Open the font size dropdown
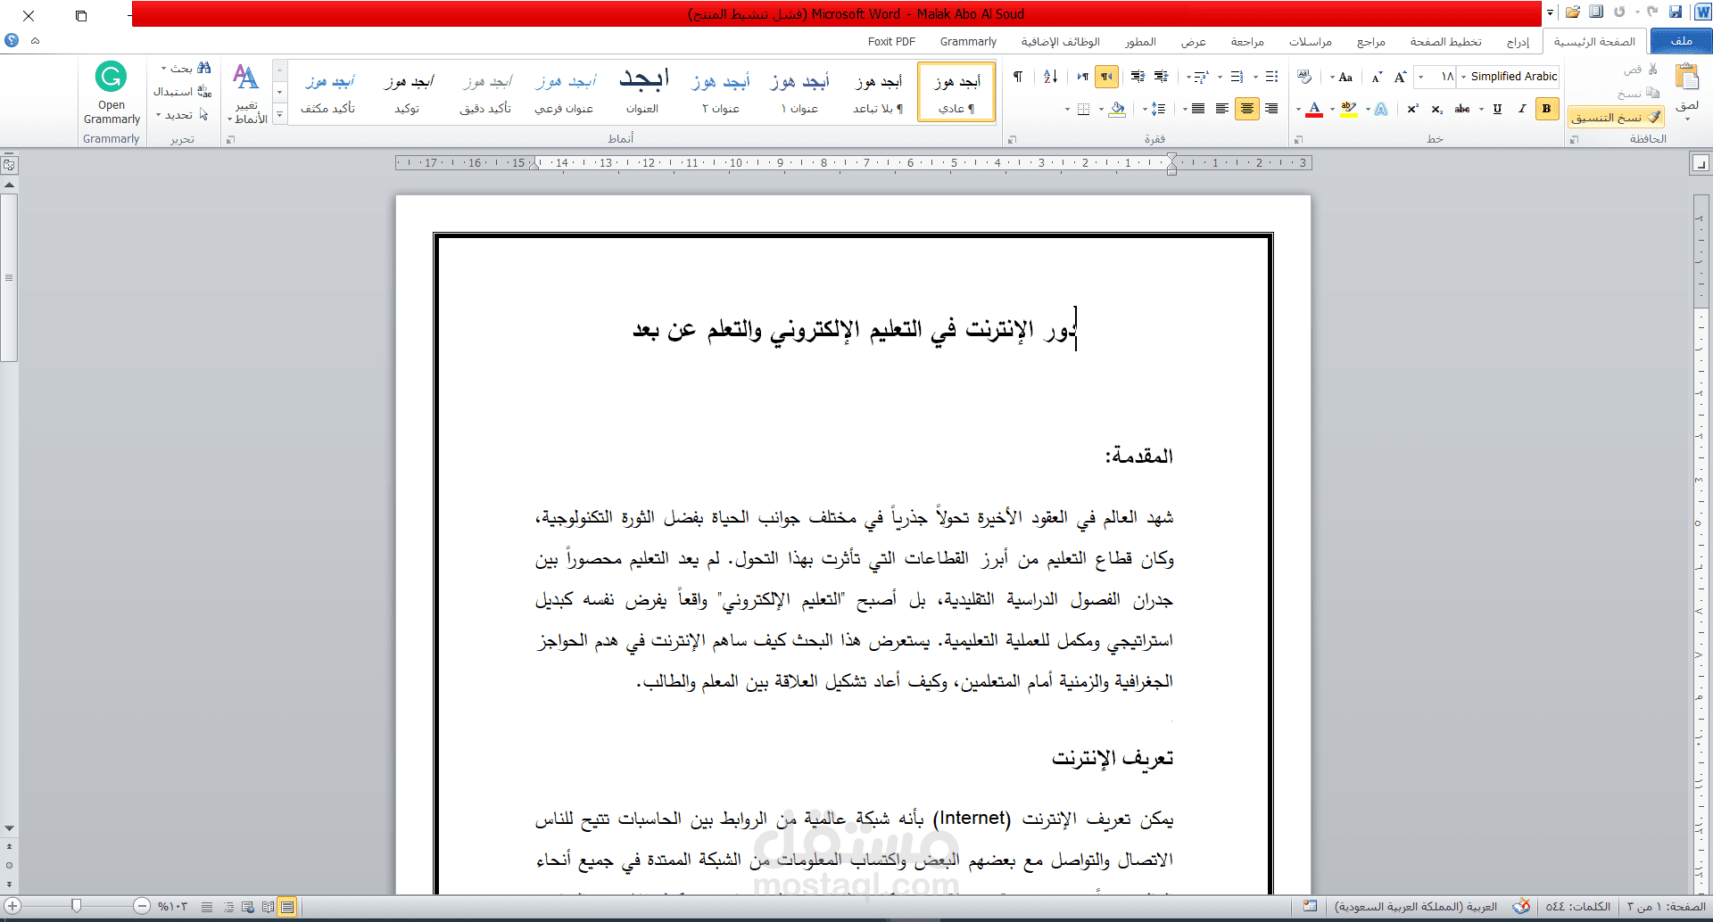Viewport: 1713px width, 922px height. pyautogui.click(x=1421, y=77)
